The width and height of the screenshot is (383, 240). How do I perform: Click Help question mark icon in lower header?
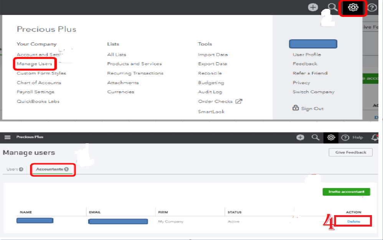coord(345,137)
